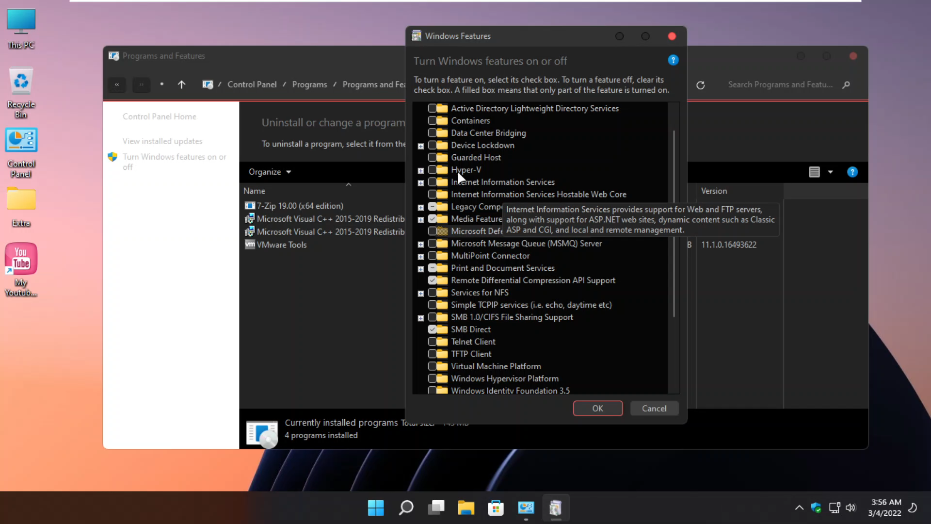The height and width of the screenshot is (524, 931).
Task: Open File Explorer from the taskbar
Action: pos(466,508)
